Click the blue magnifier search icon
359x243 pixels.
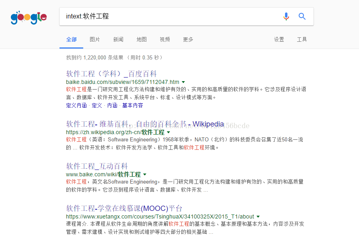(302, 16)
